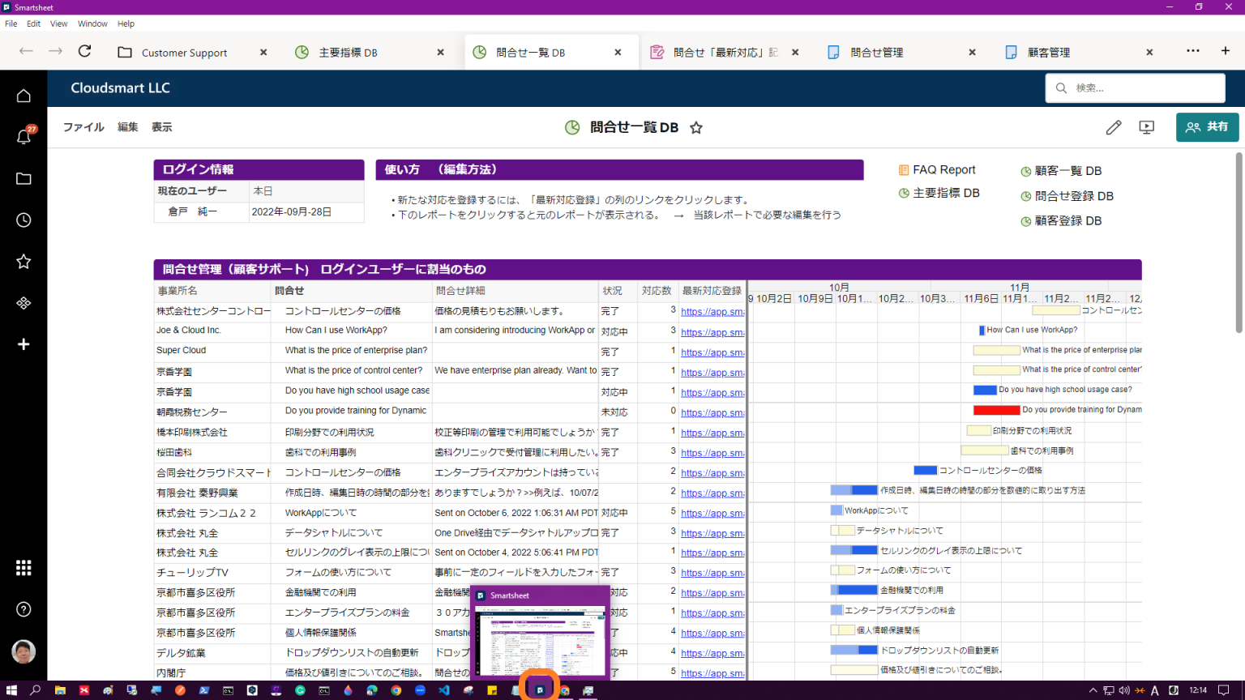Open the 編集 menu dropdown

127,127
